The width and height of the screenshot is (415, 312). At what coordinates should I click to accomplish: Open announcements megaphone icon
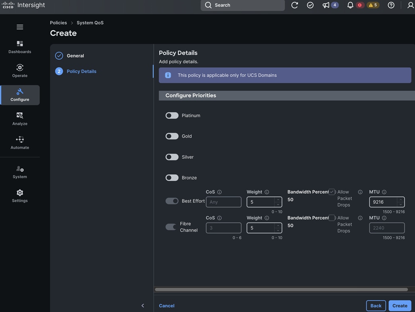pyautogui.click(x=326, y=5)
